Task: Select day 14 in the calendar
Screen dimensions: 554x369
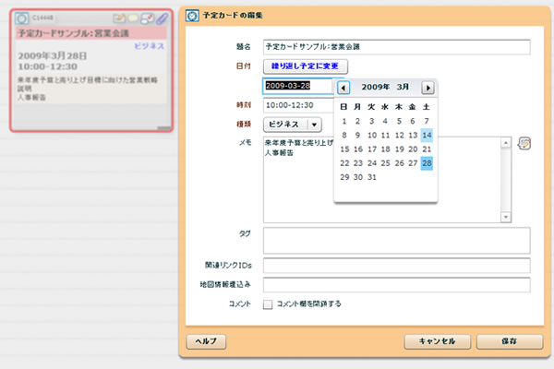Action: [427, 135]
